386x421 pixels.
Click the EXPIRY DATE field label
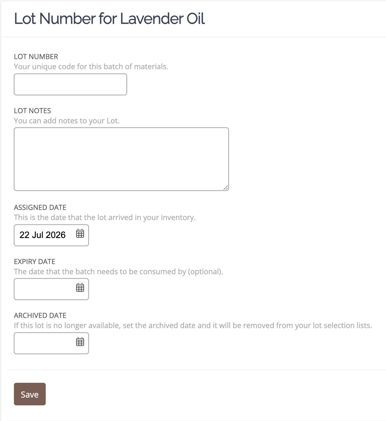click(x=35, y=261)
